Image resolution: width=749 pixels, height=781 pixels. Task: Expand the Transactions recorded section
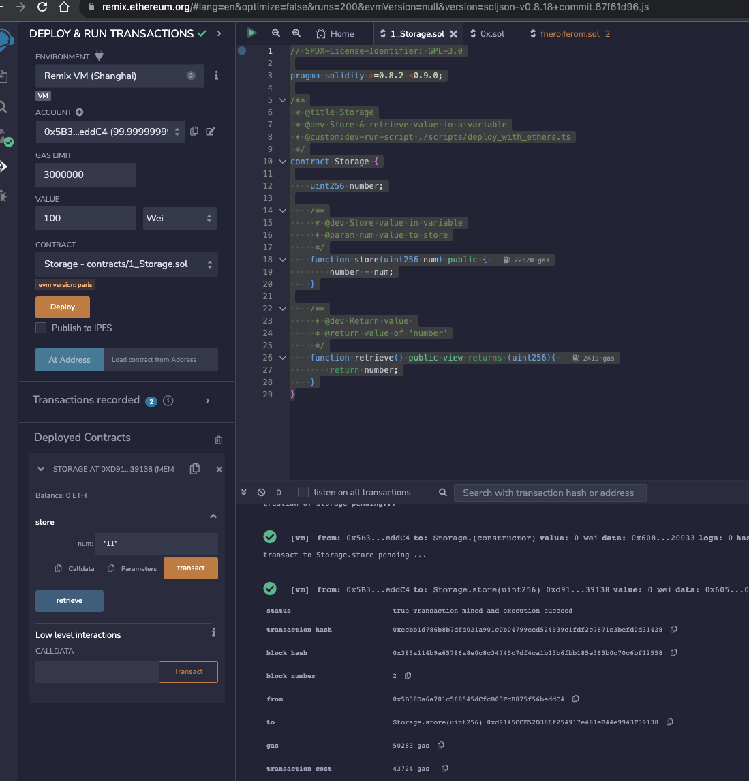point(208,401)
